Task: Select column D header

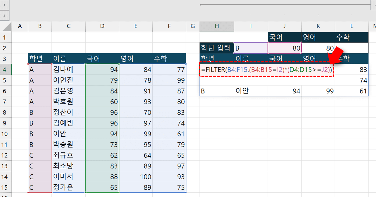Action: pyautogui.click(x=102, y=27)
